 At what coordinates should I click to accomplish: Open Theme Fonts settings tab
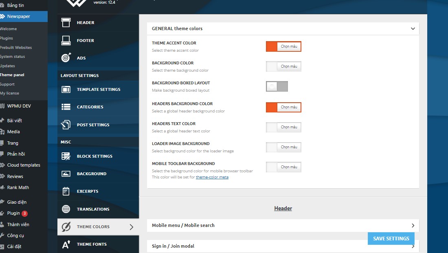click(98, 244)
